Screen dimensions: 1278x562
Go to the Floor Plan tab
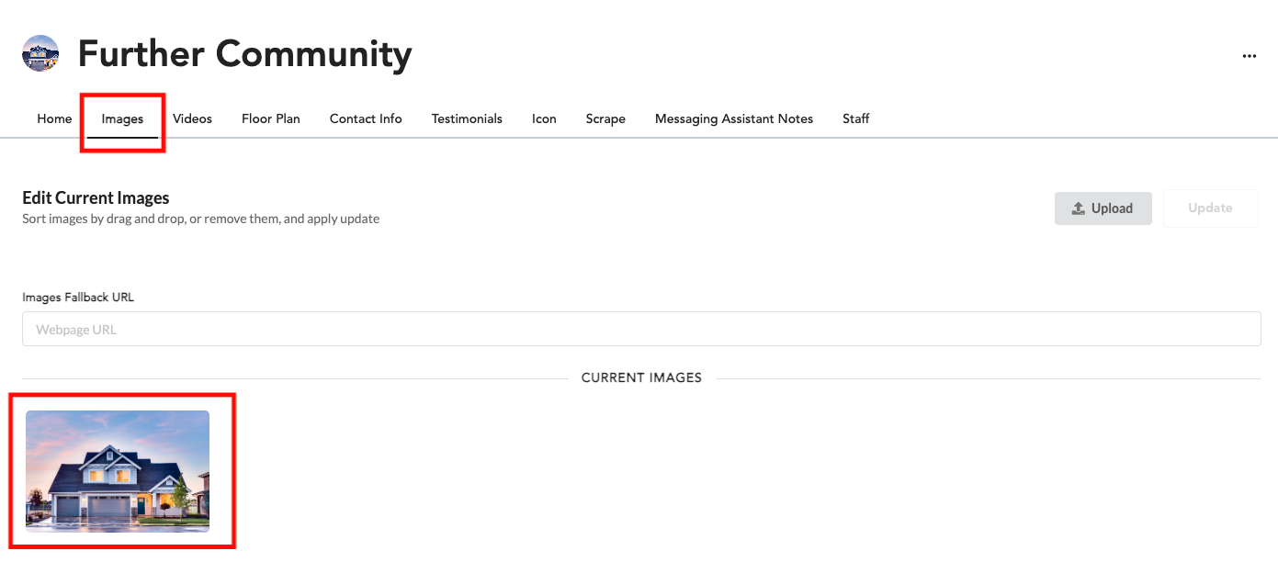pos(271,118)
